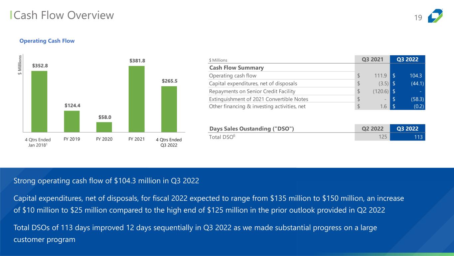454x256 pixels.
Task: Click the Q3 2022 column header in cash flow table
Action: (408, 60)
